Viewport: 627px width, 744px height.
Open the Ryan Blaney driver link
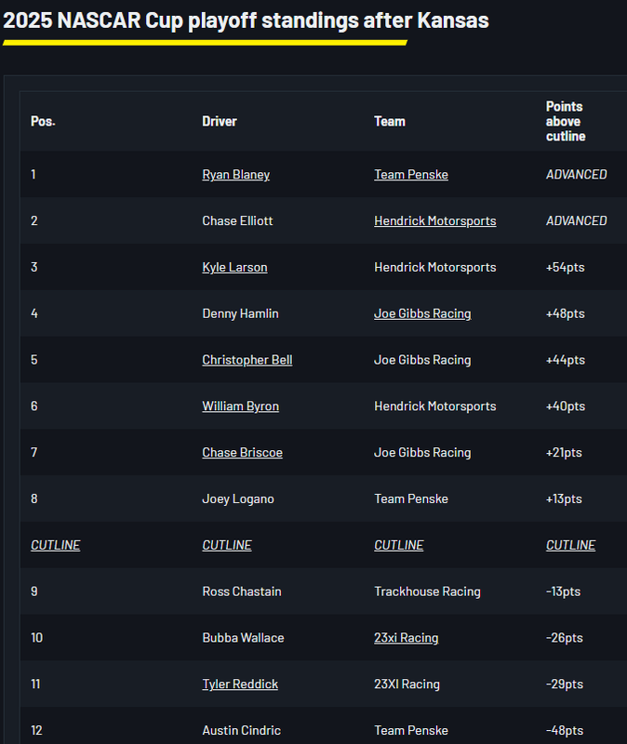point(236,175)
